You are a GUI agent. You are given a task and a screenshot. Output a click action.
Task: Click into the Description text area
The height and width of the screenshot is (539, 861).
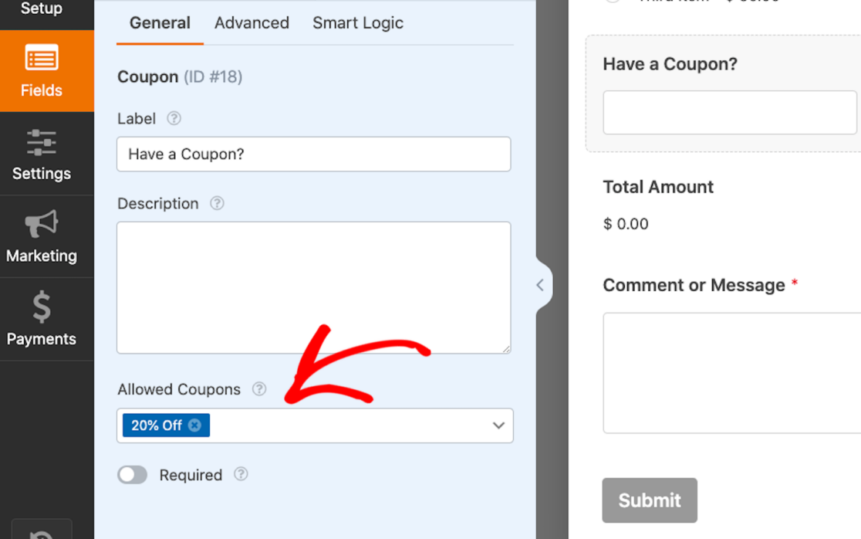click(x=313, y=287)
